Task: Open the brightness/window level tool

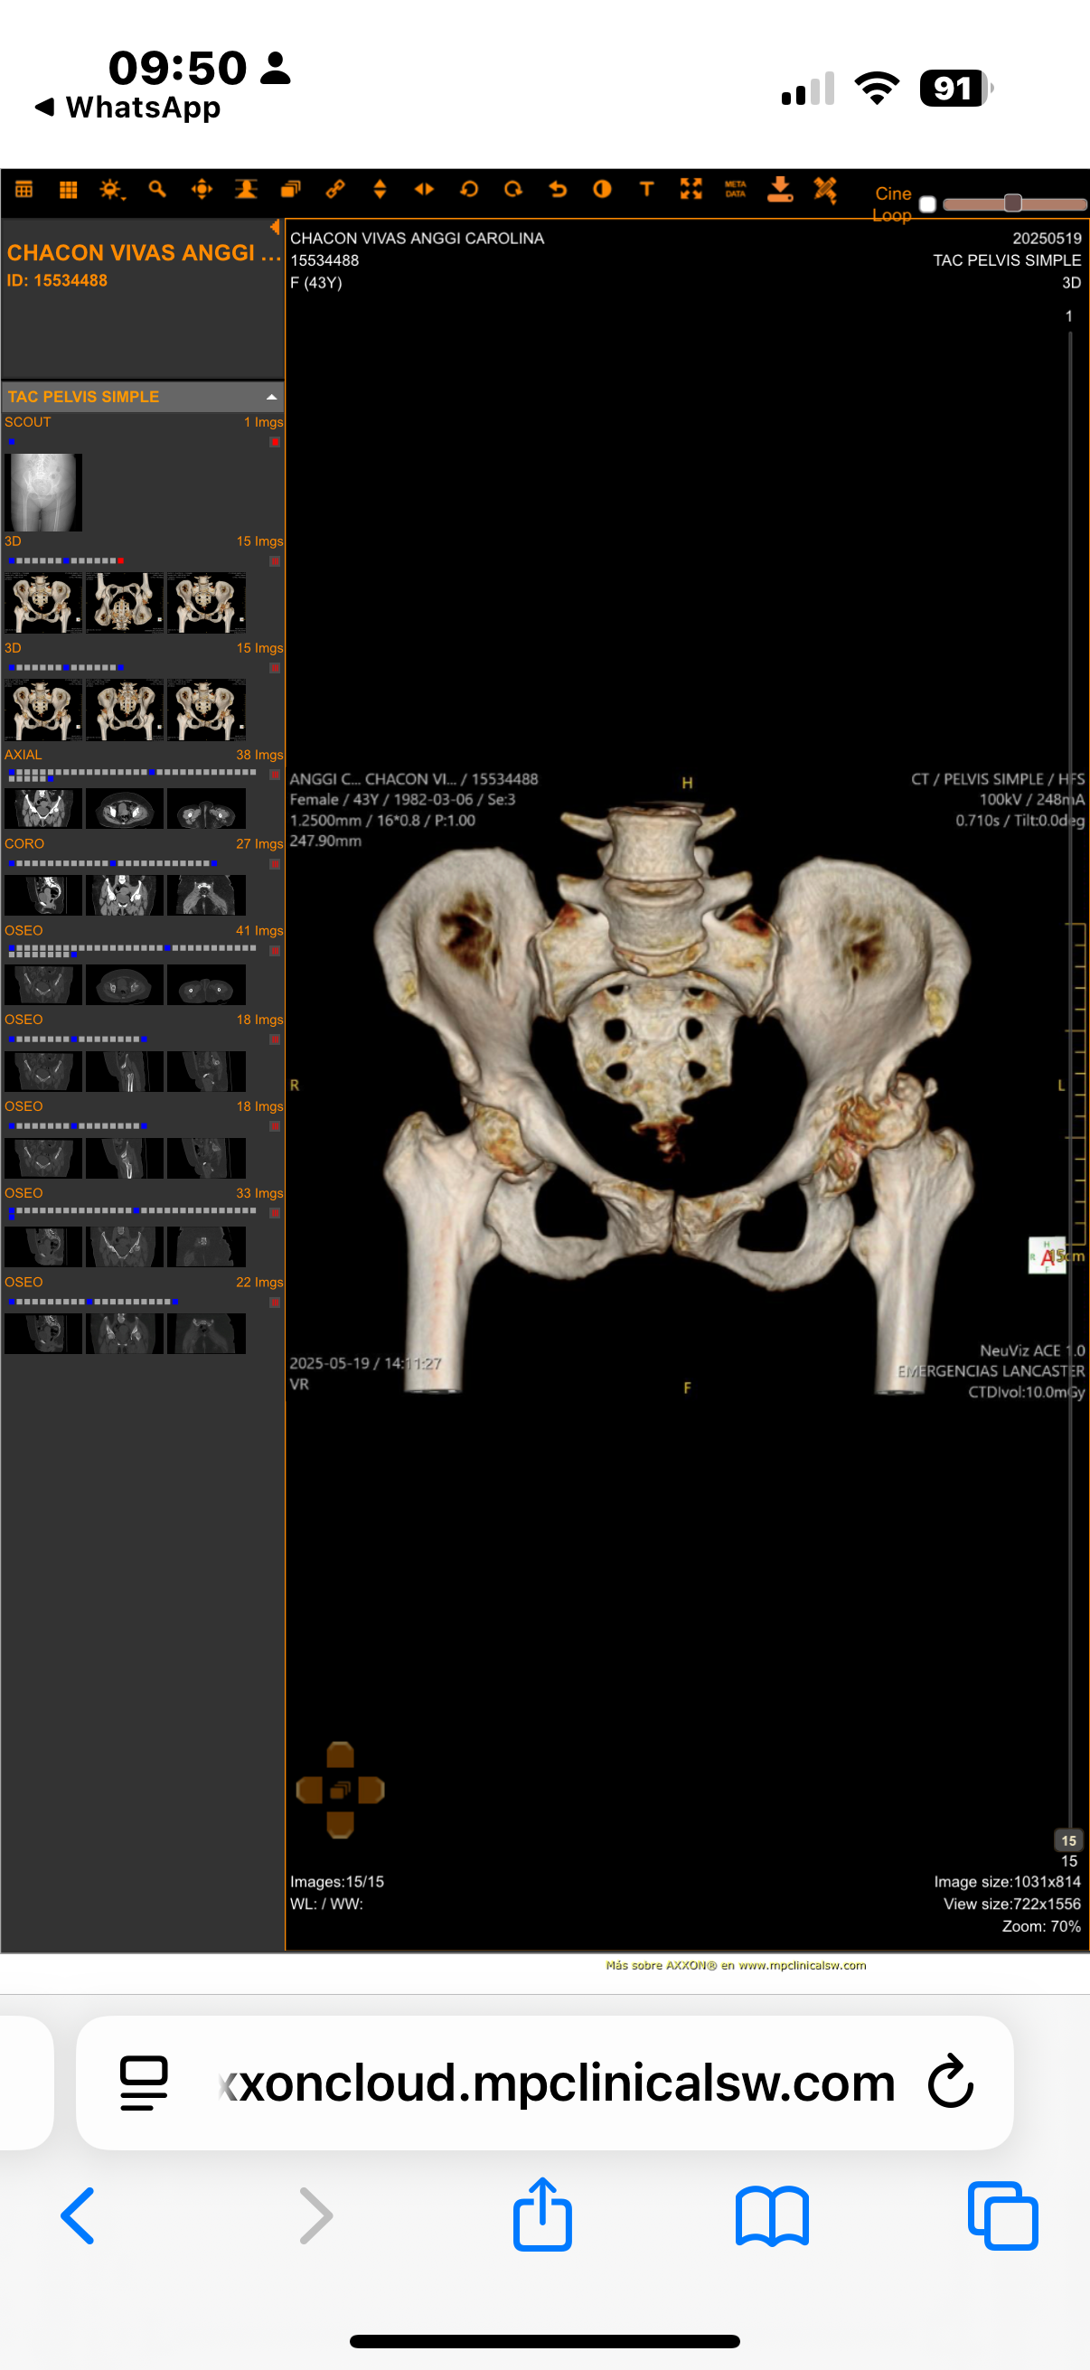Action: [x=111, y=190]
